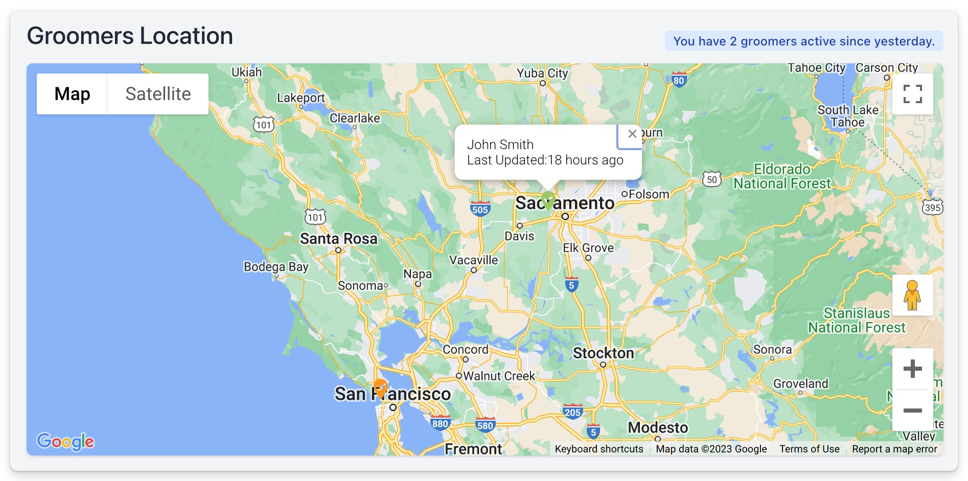This screenshot has width=968, height=481.
Task: Open Keyboard shortcuts
Action: click(x=598, y=449)
